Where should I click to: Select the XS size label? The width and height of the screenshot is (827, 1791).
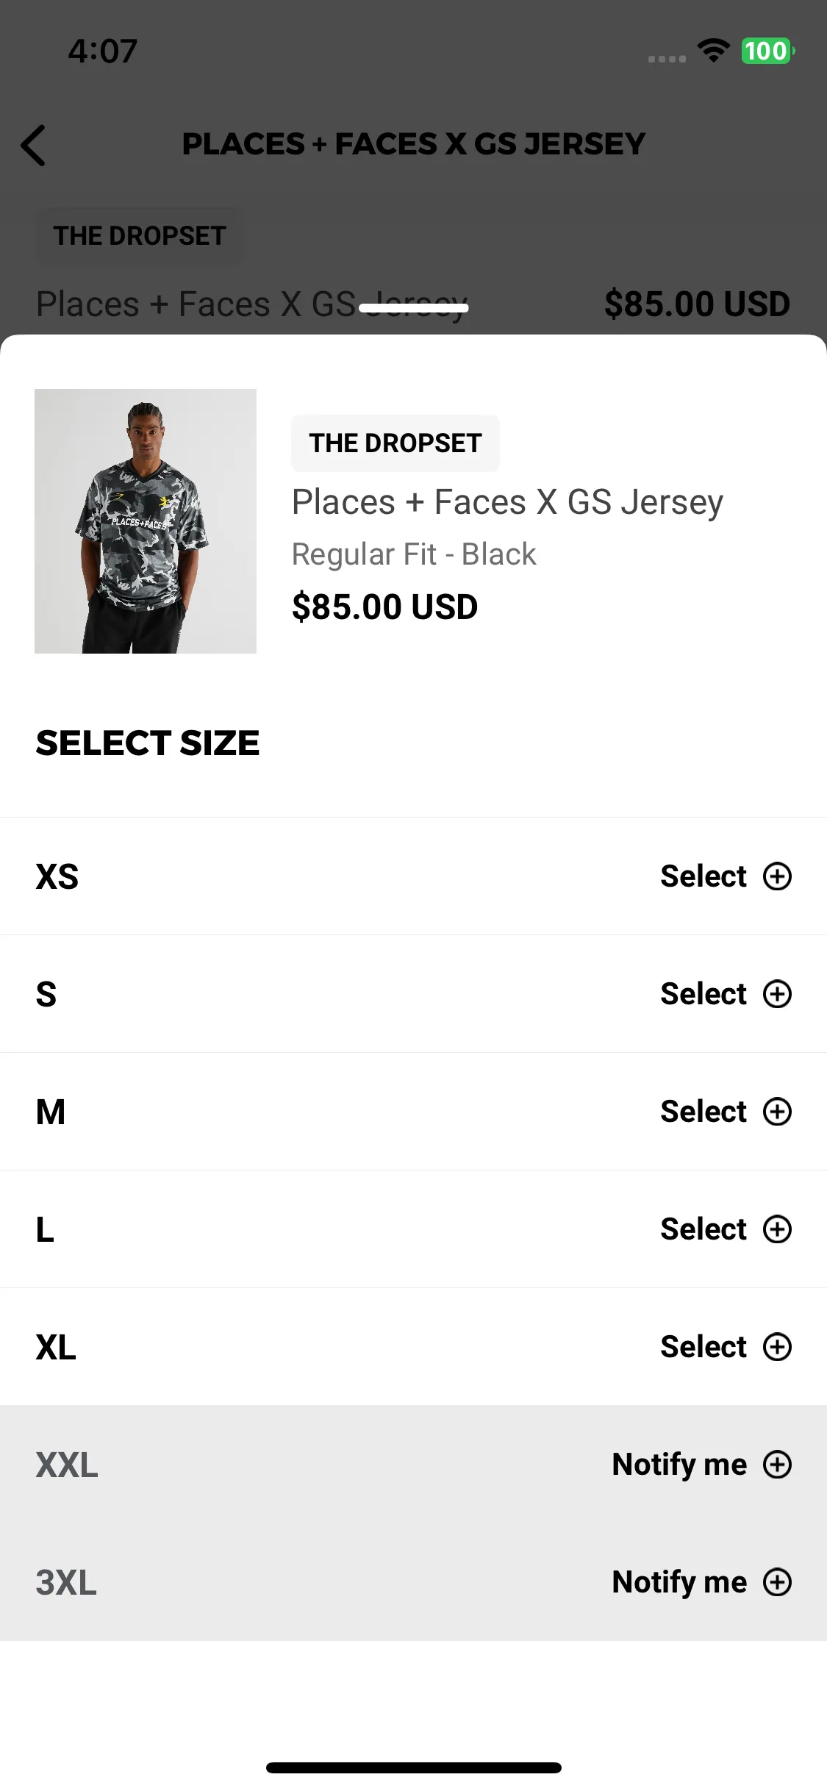57,876
